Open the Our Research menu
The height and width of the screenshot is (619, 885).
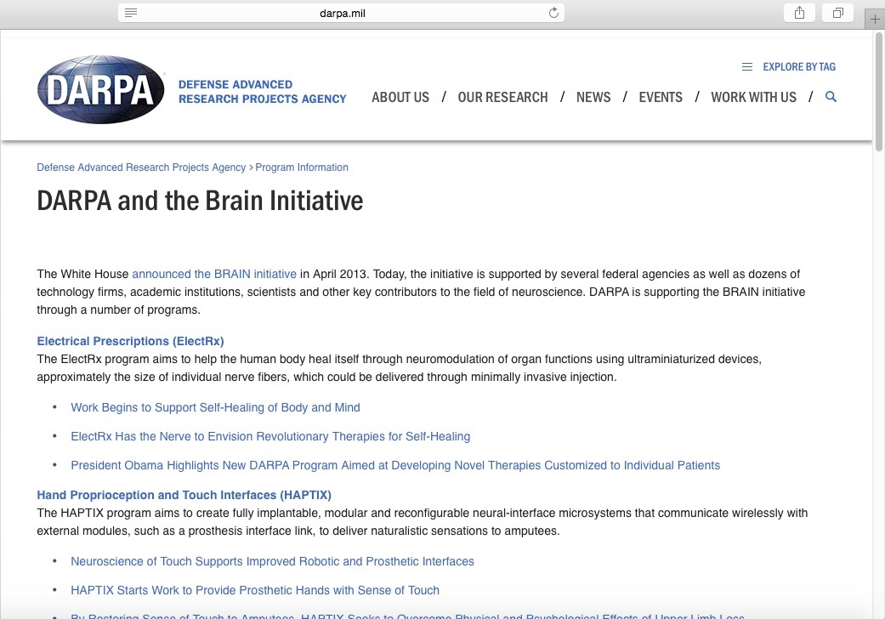[x=502, y=97]
